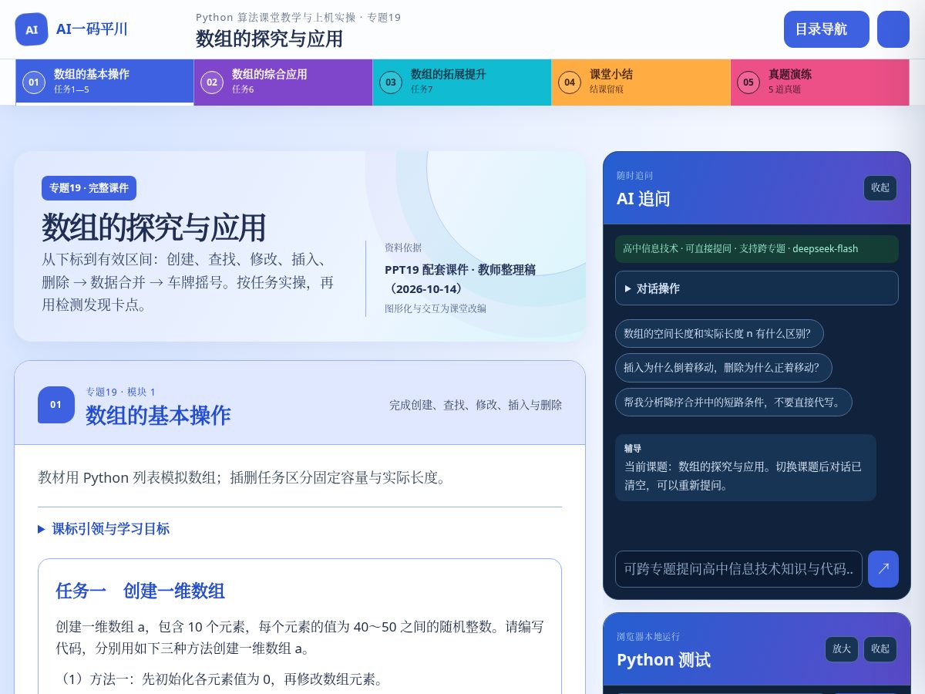Click the 任务一 创建一维数组 heading
The height and width of the screenshot is (694, 925).
[140, 591]
